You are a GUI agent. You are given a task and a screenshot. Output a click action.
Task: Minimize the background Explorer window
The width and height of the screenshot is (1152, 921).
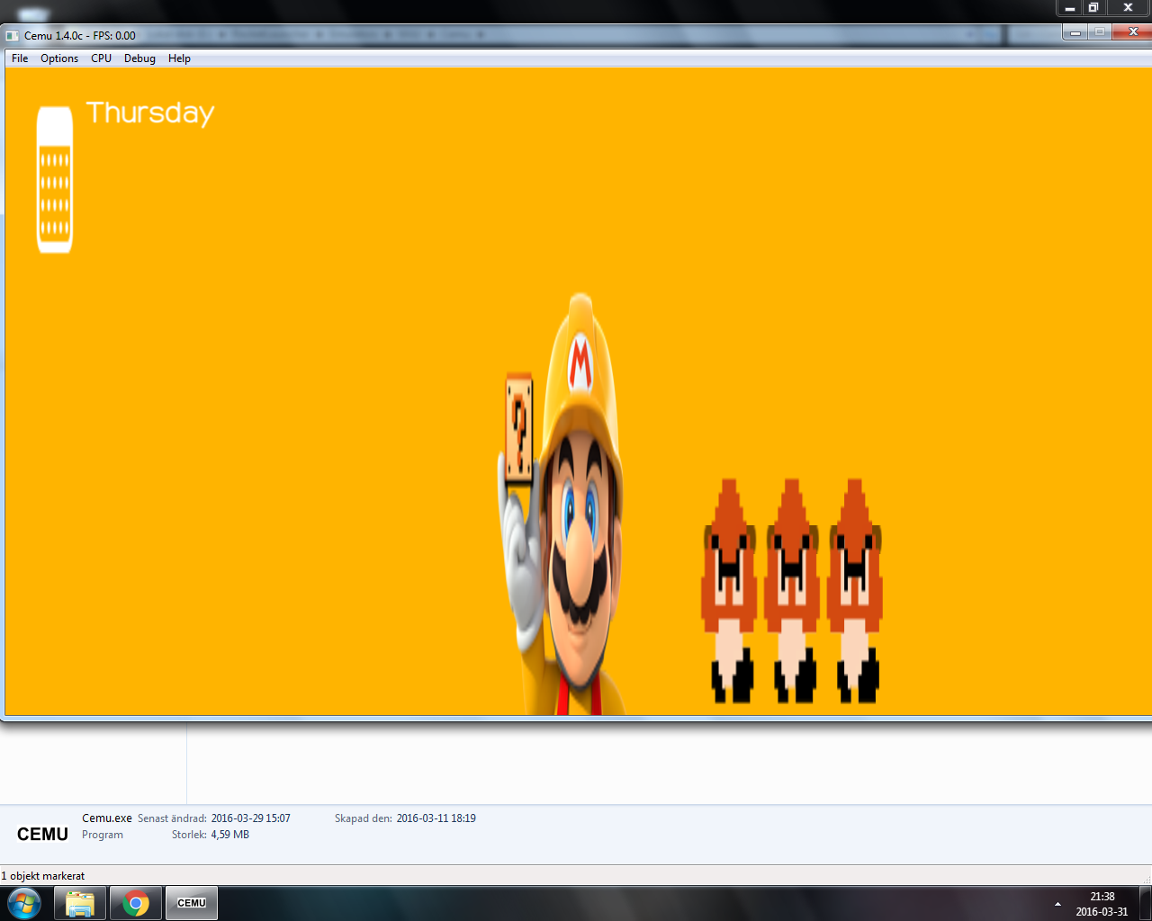(1069, 7)
